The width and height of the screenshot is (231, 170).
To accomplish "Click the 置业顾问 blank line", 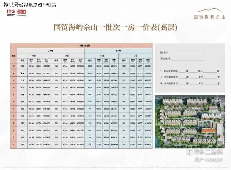I will (188, 59).
